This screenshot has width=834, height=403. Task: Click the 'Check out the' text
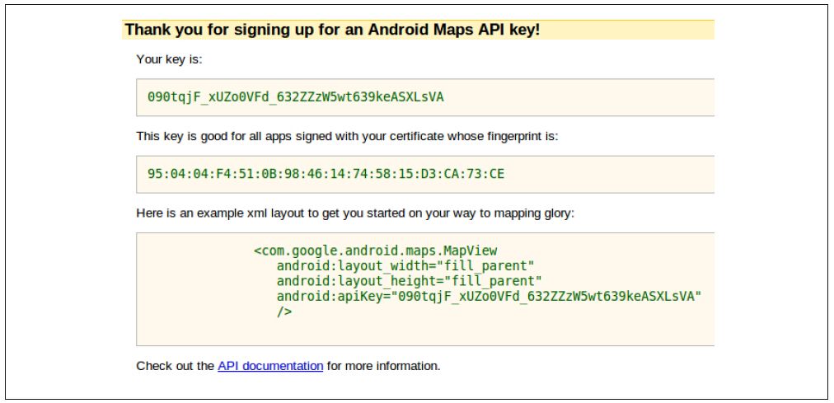coord(175,366)
